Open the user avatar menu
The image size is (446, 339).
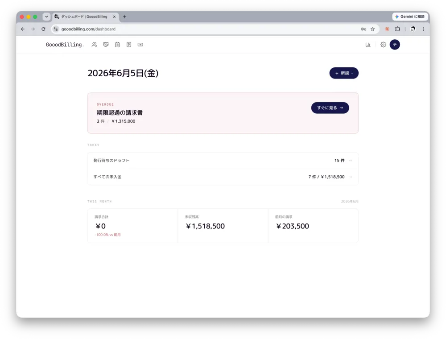pos(395,45)
